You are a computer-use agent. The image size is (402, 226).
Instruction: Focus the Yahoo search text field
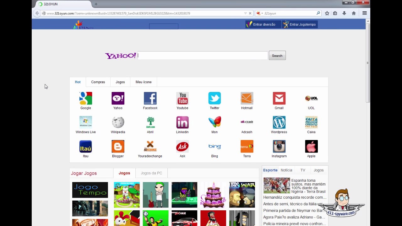click(x=203, y=56)
